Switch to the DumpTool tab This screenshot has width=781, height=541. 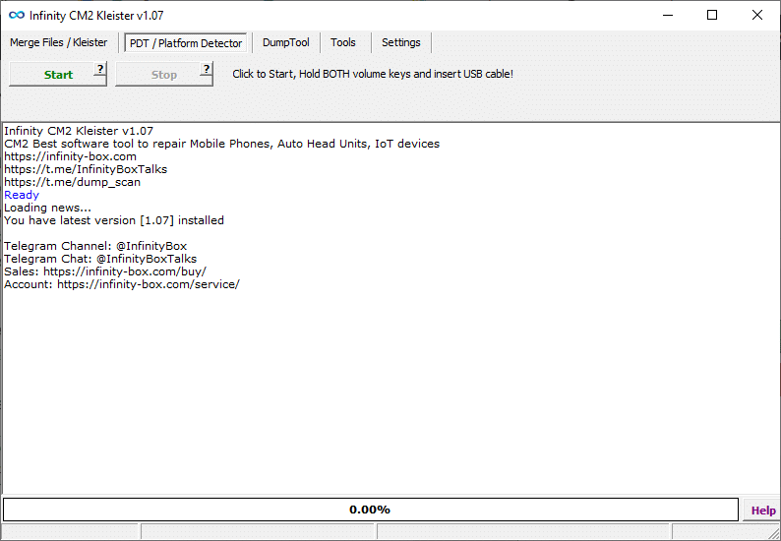tap(286, 42)
